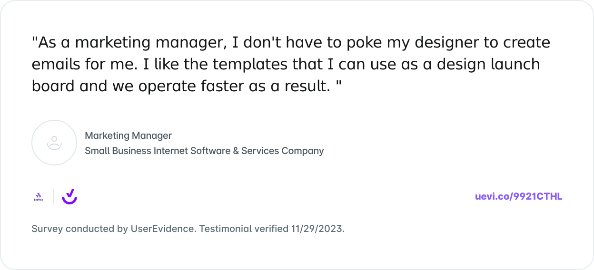Click the quote line starting "emails for me"
The image size is (594, 270).
[x=286, y=64]
